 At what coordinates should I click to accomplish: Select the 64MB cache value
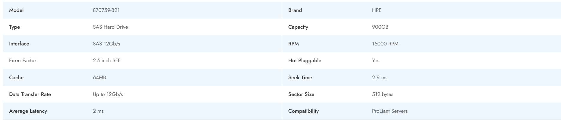point(99,77)
